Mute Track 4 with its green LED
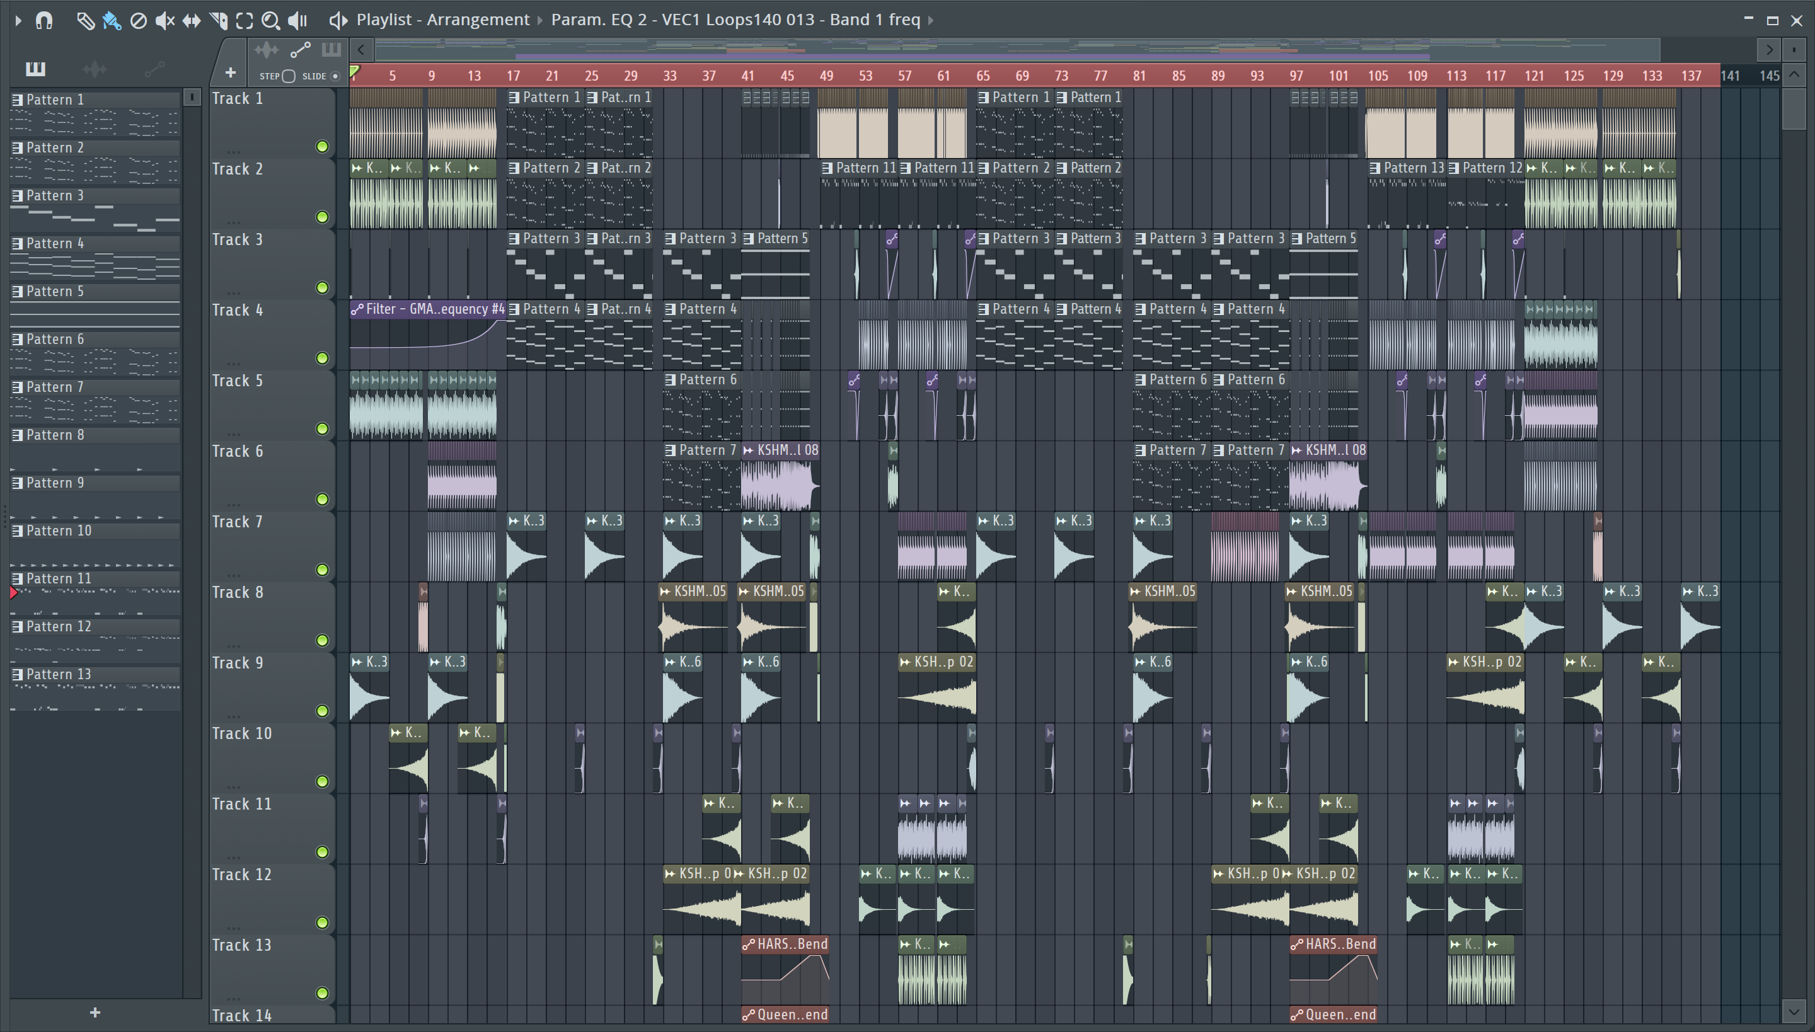The image size is (1815, 1032). coord(322,358)
